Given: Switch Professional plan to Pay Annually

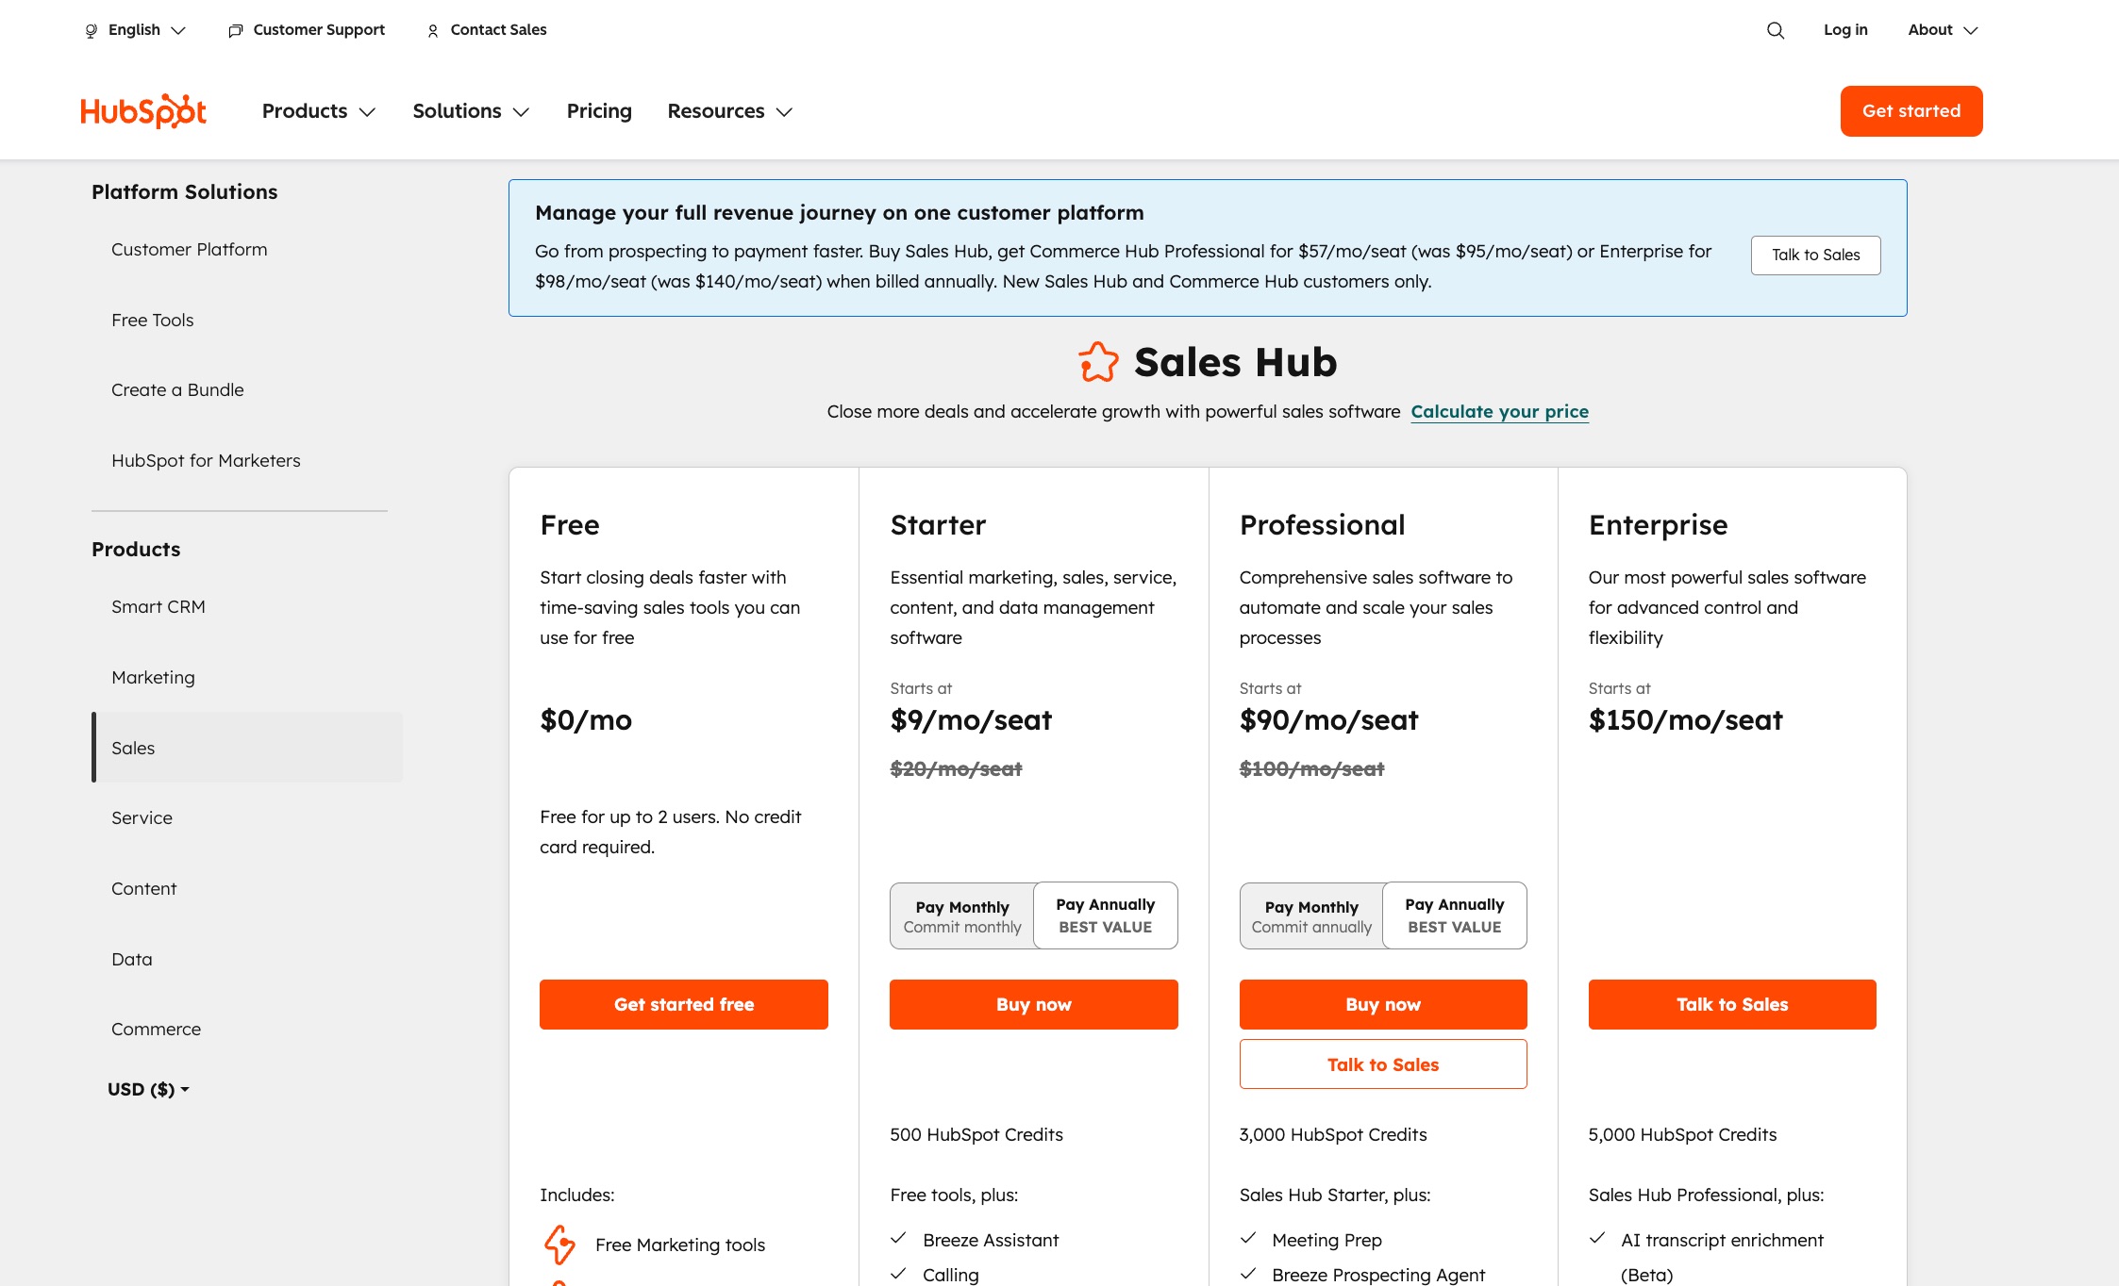Looking at the screenshot, I should (1454, 915).
